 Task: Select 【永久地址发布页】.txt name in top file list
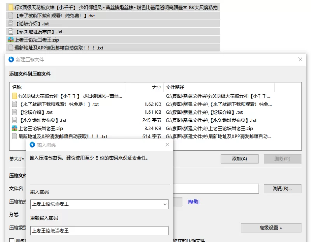coord(39,32)
